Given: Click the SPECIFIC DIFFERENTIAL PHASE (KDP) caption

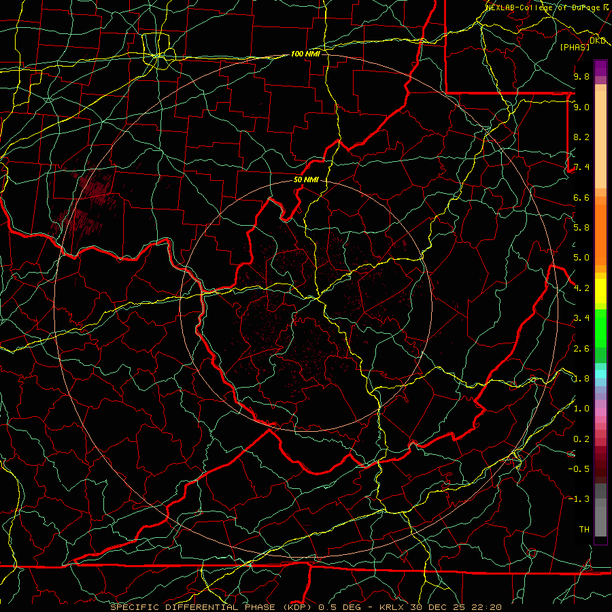Looking at the screenshot, I should click(x=213, y=607).
